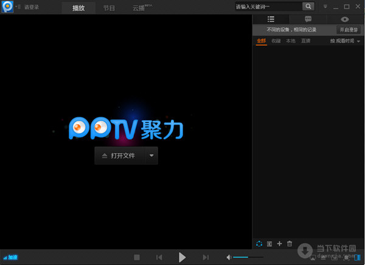Viewport: 365px width, 265px height.
Task: Start playback with the play button
Action: click(182, 257)
